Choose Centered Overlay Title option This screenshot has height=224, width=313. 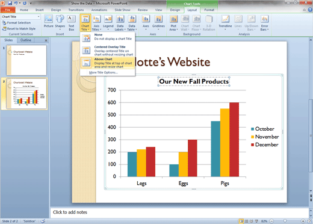coord(108,51)
